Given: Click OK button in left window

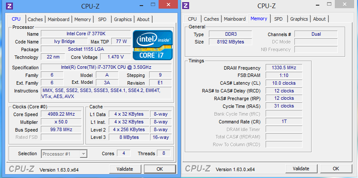Looking at the screenshot, I should (x=160, y=169).
